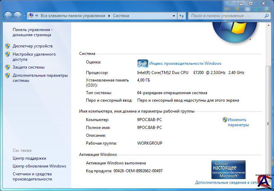The width and height of the screenshot is (274, 191).
Task: Open the recent pages dropdown arrow
Action: tap(24, 16)
